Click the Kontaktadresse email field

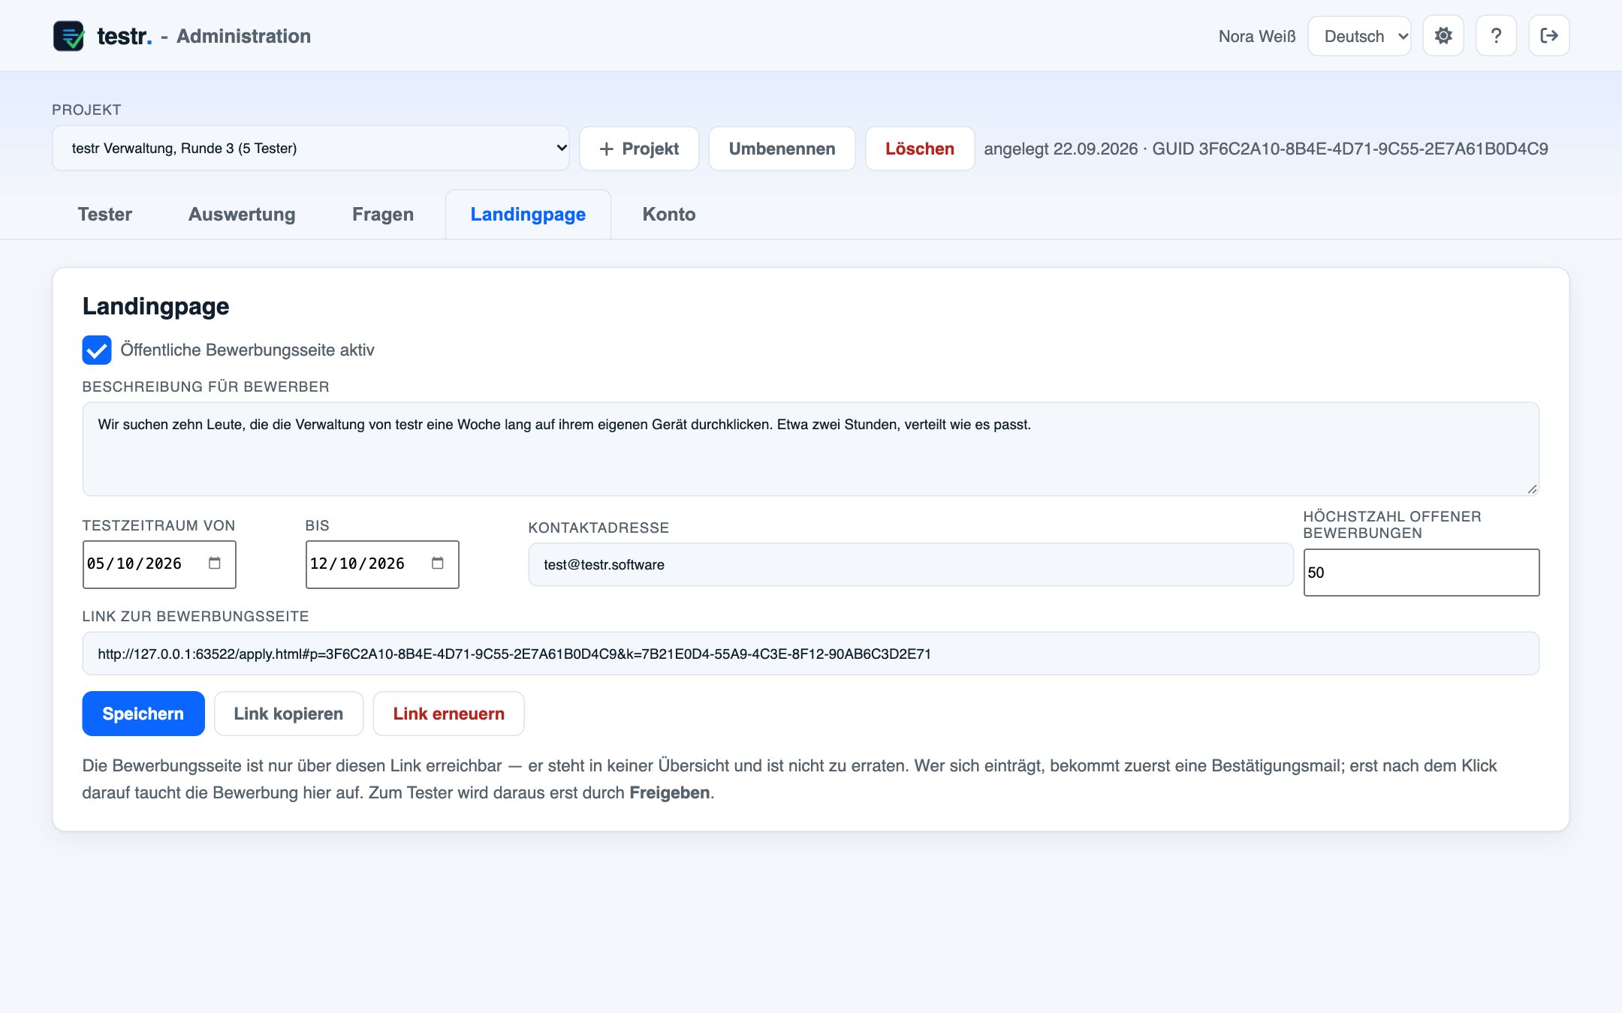click(x=911, y=565)
